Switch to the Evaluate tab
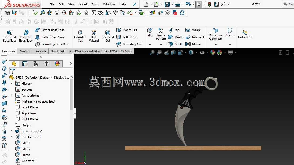This screenshot has height=165, width=294. pos(40,51)
